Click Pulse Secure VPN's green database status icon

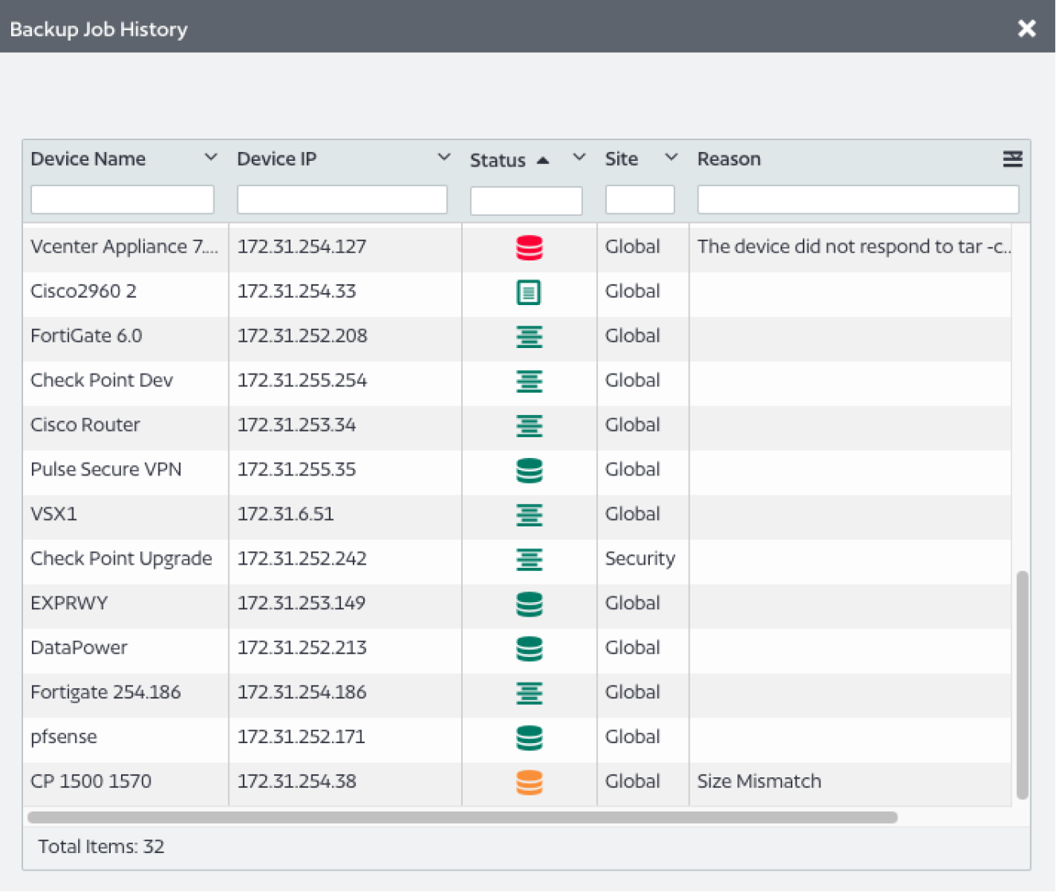(x=529, y=471)
